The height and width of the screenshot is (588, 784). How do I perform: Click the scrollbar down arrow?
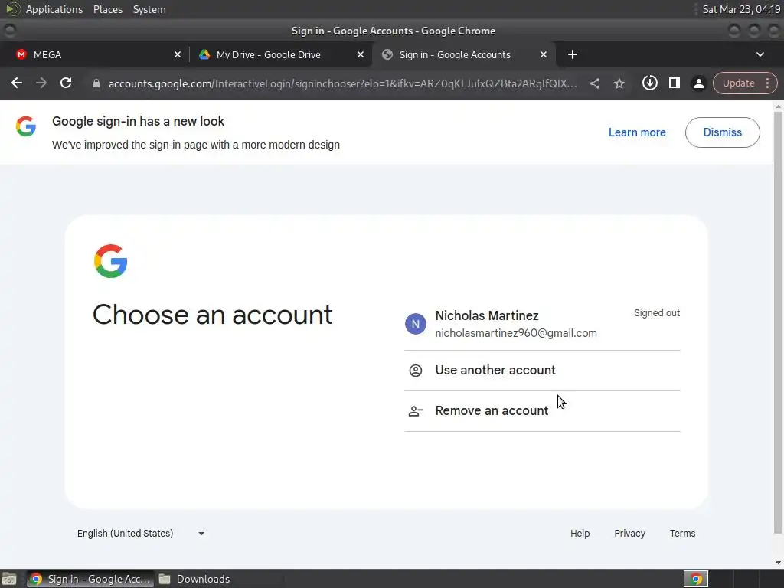coord(778,563)
